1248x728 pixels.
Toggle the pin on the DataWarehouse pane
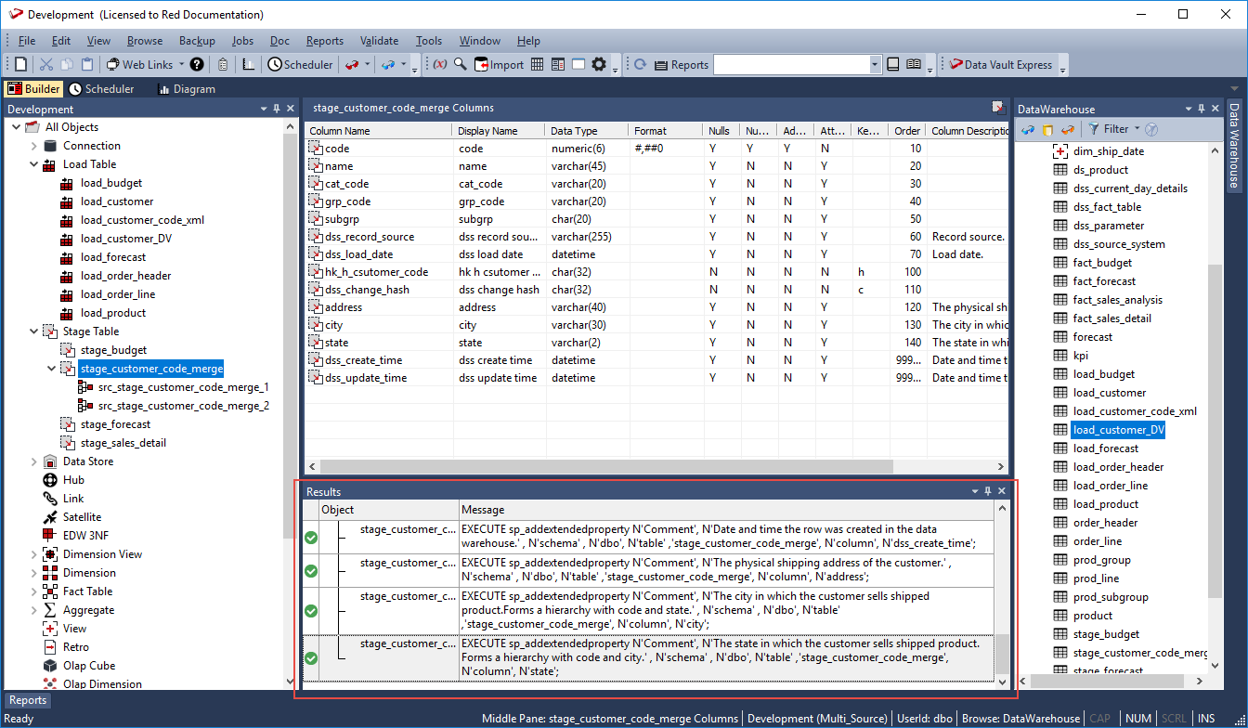pos(1202,109)
